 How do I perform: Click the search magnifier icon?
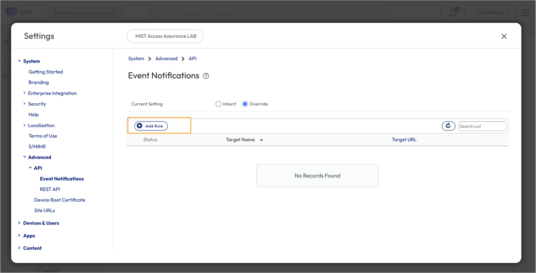tap(154, 13)
